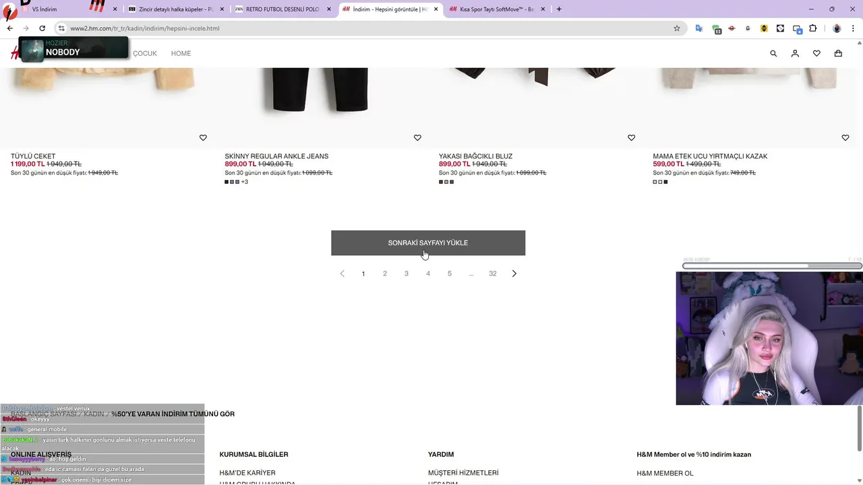The width and height of the screenshot is (863, 485).
Task: Open the browser extensions puzzle icon
Action: 812,28
